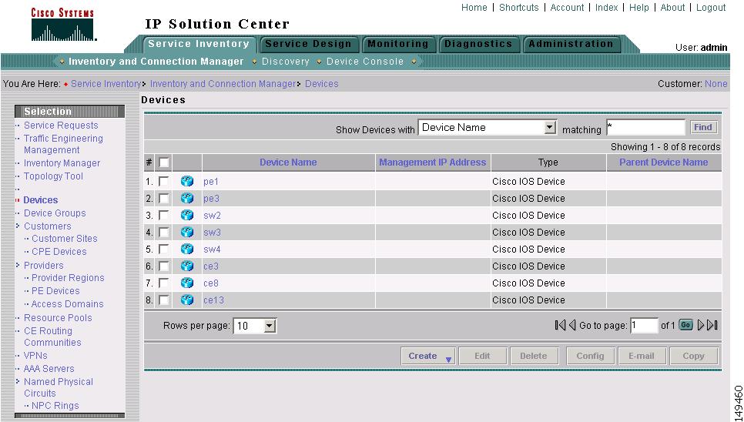Go to first page arrow icon
The width and height of the screenshot is (744, 422).
[560, 325]
